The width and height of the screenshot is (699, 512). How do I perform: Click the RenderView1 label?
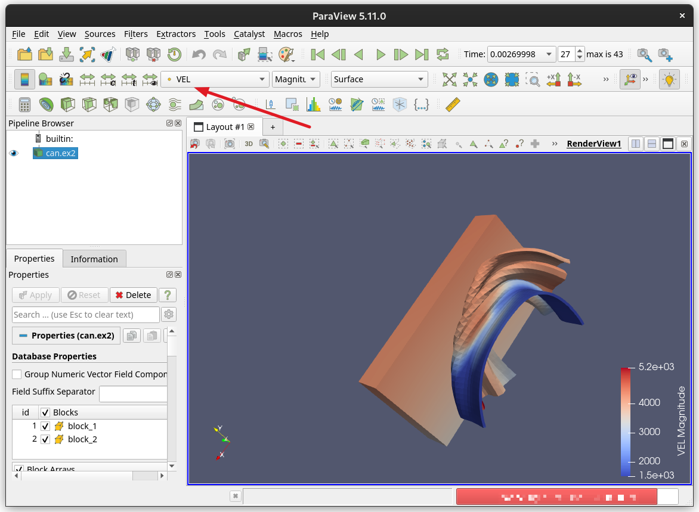pyautogui.click(x=594, y=144)
